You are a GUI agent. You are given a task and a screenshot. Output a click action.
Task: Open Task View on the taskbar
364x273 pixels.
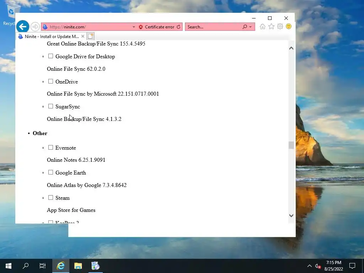coord(43,266)
